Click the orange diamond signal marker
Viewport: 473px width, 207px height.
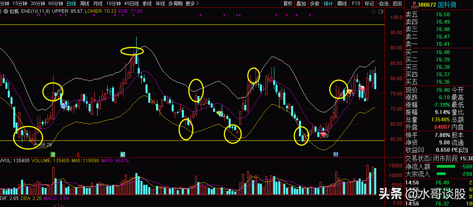tap(350, 92)
